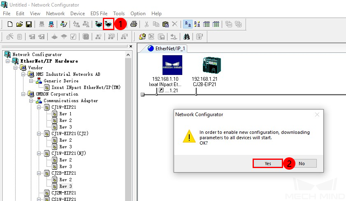Open the Device menu
The image size is (346, 201).
coord(77,14)
